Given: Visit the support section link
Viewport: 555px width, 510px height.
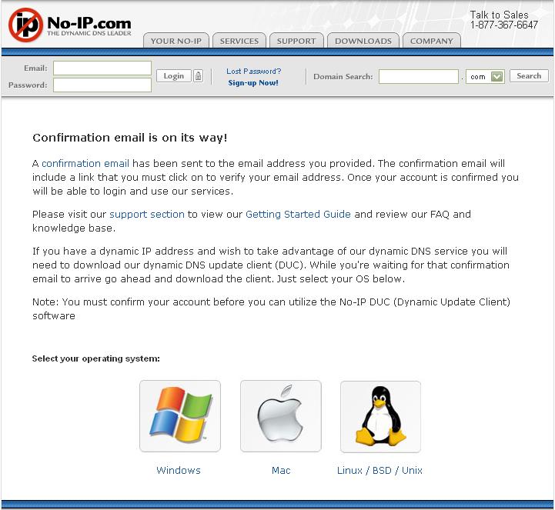Looking at the screenshot, I should (x=147, y=215).
